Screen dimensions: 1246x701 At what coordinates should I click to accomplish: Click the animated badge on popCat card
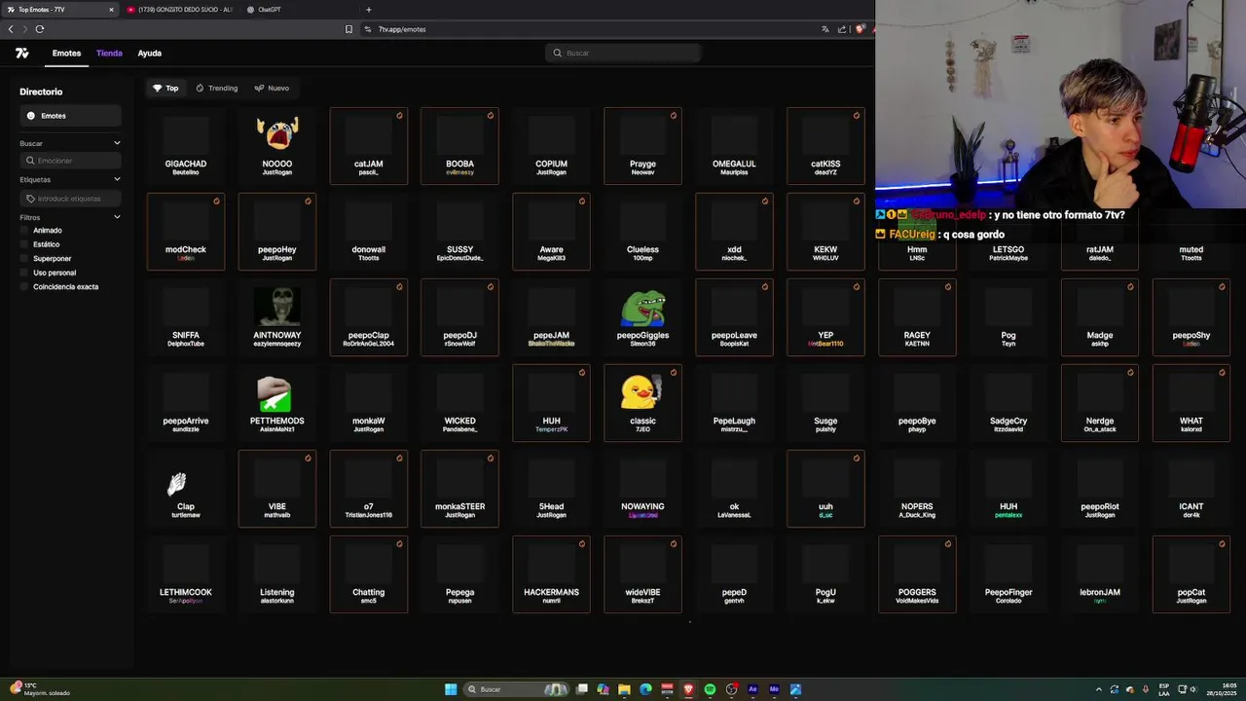[1222, 544]
